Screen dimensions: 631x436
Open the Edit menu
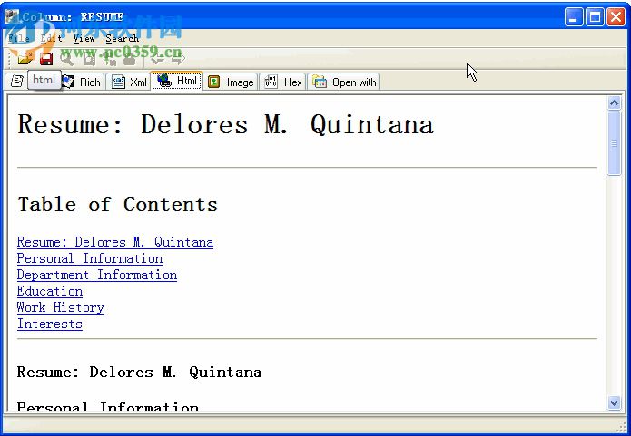point(51,38)
